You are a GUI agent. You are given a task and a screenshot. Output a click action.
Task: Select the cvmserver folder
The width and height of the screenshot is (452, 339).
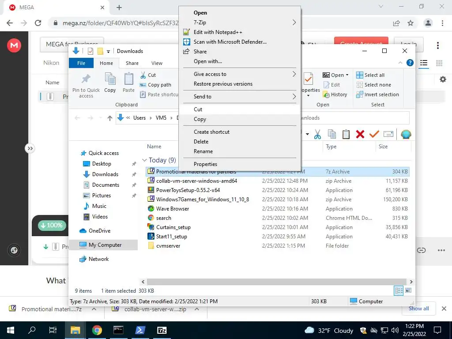tap(168, 246)
